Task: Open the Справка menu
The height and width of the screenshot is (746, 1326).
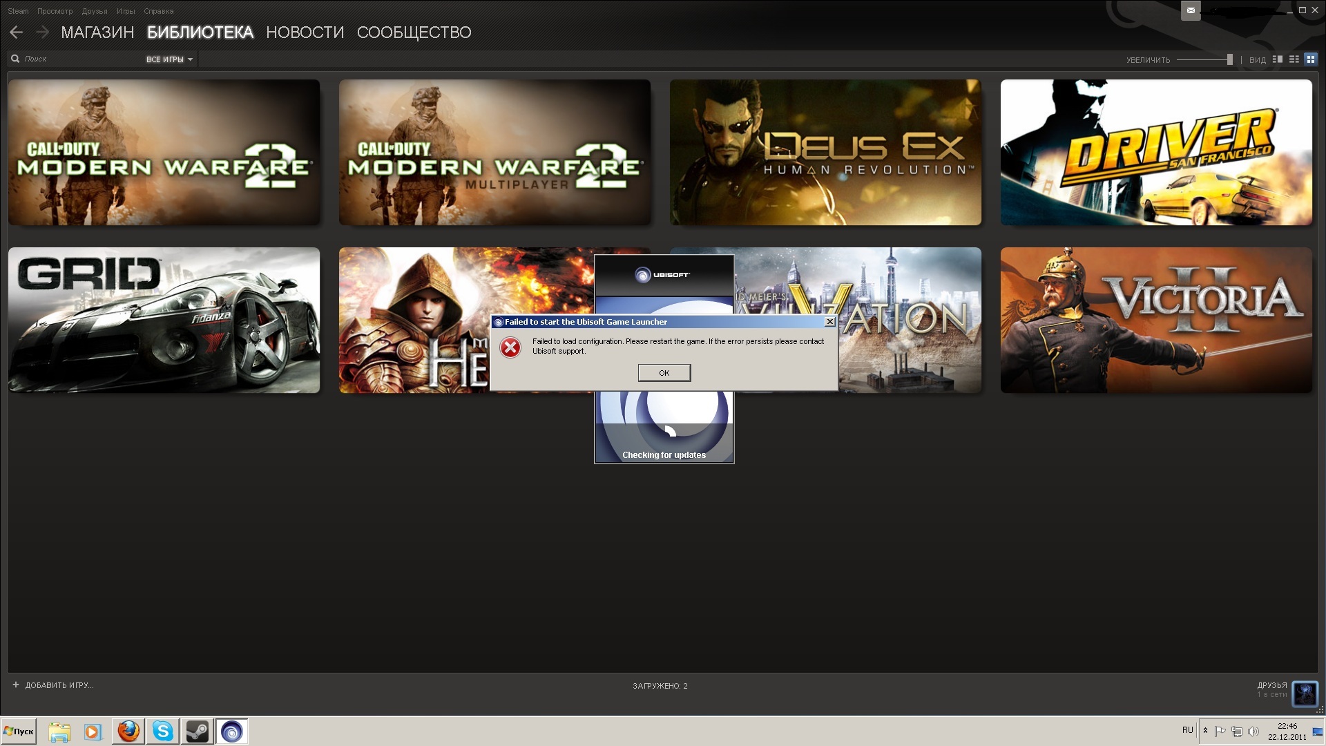Action: pyautogui.click(x=159, y=11)
